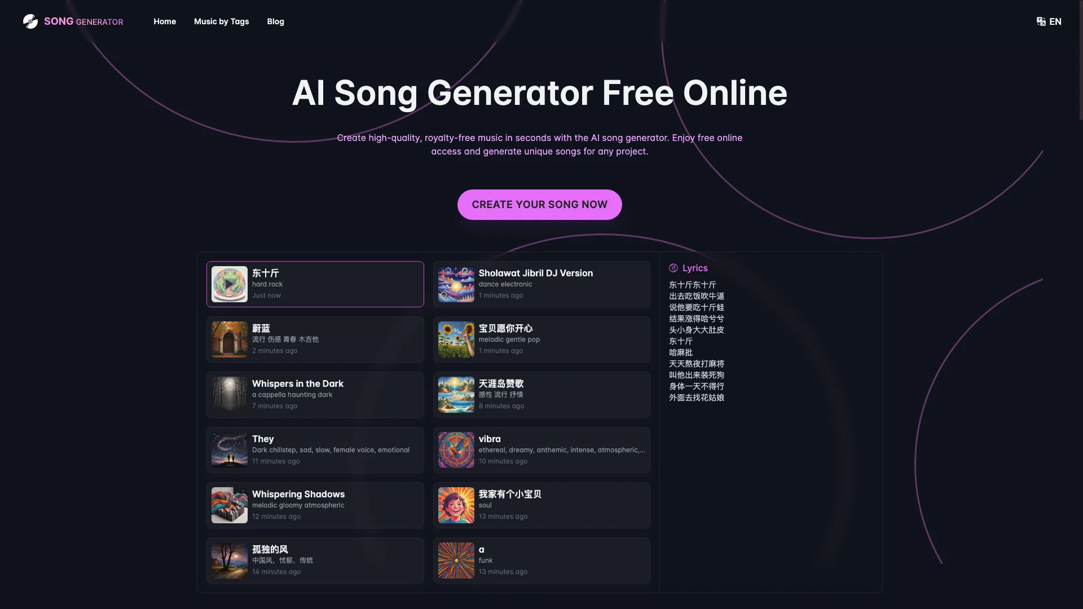Click the play button on 东十斤 song
Viewport: 1083px width, 609px height.
point(229,283)
